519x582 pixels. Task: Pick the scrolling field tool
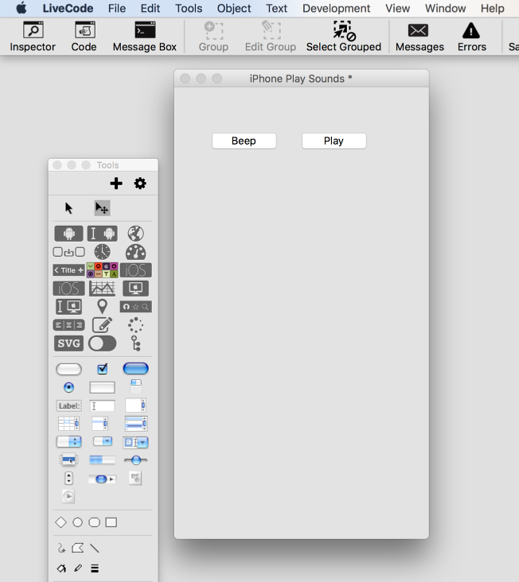coord(135,405)
